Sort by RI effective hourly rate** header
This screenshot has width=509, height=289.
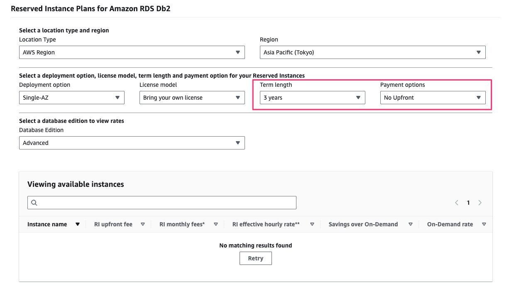266,224
